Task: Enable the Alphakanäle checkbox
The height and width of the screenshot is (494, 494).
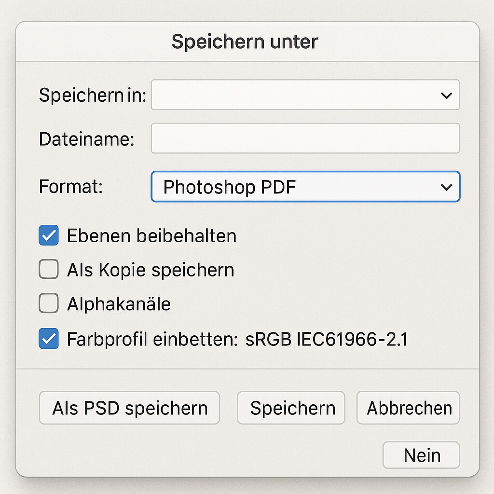Action: tap(49, 303)
